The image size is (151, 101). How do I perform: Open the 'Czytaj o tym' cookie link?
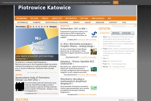(125, 3)
